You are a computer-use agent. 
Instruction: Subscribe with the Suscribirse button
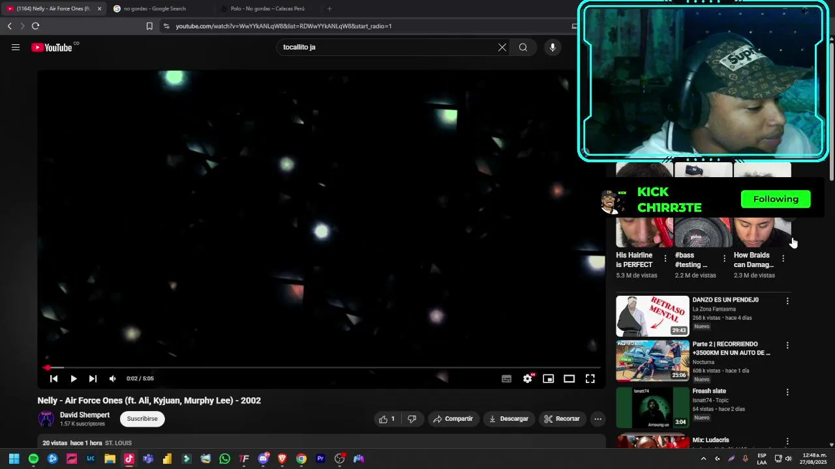(142, 419)
